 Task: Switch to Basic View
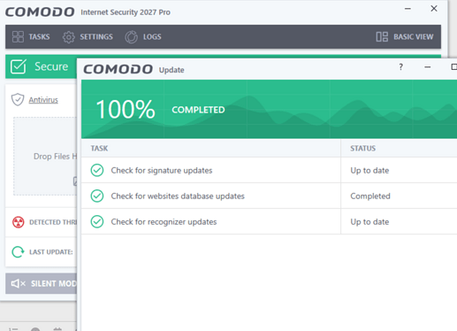(405, 37)
